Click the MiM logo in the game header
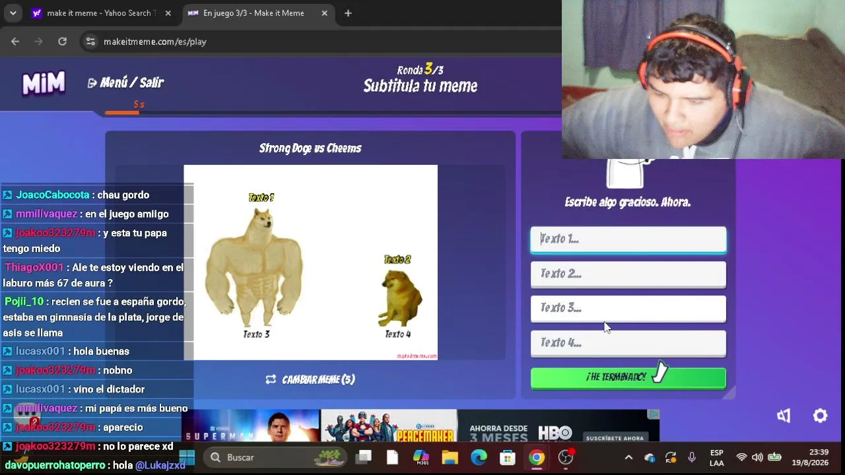This screenshot has height=475, width=845. coord(44,83)
